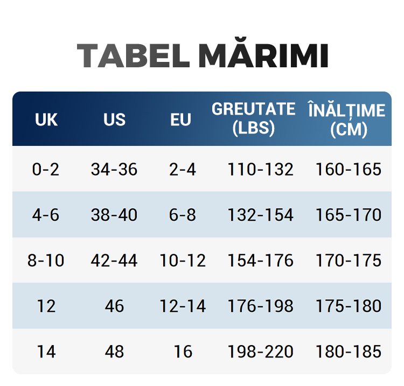Click UK size 8-10 cell
This screenshot has width=404, height=386.
pyautogui.click(x=46, y=261)
